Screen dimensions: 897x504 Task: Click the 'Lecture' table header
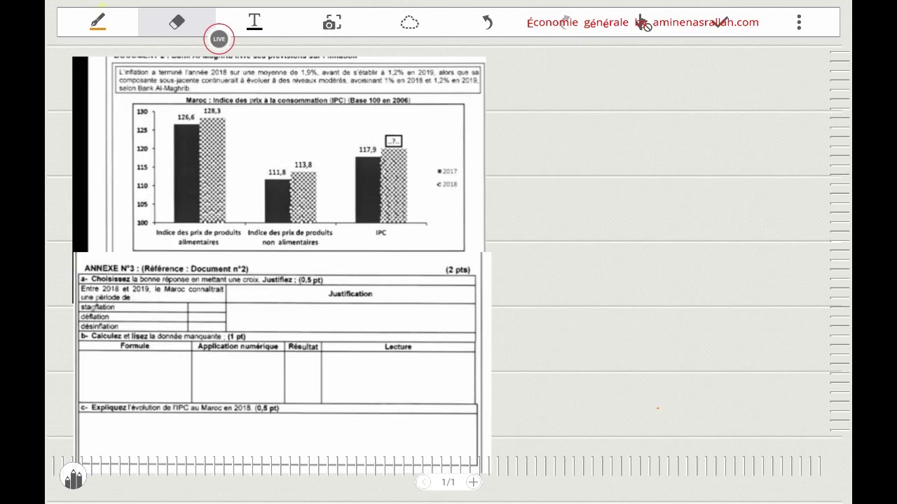[x=398, y=346]
